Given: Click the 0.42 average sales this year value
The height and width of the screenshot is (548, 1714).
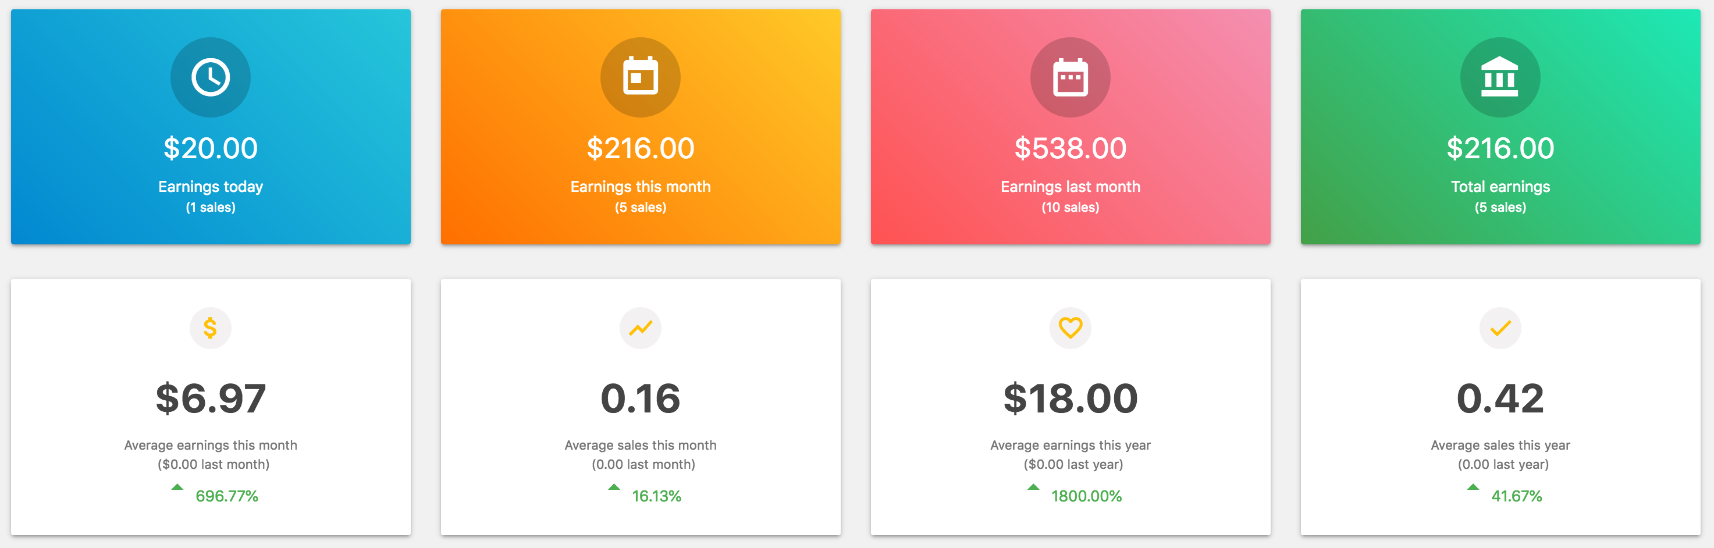Looking at the screenshot, I should (1500, 398).
